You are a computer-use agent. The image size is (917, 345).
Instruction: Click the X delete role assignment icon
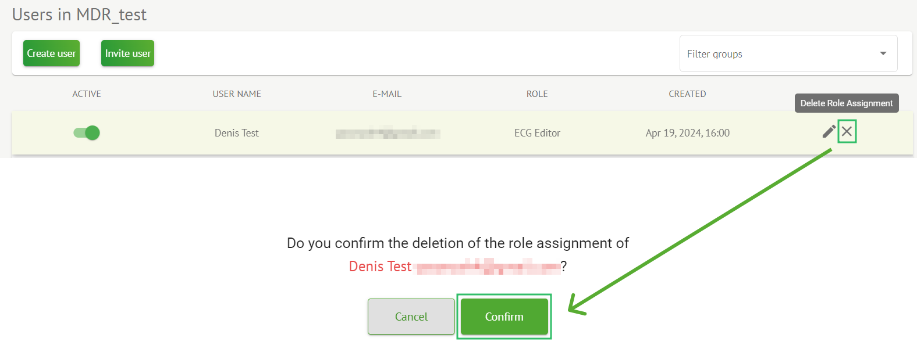[x=847, y=132]
